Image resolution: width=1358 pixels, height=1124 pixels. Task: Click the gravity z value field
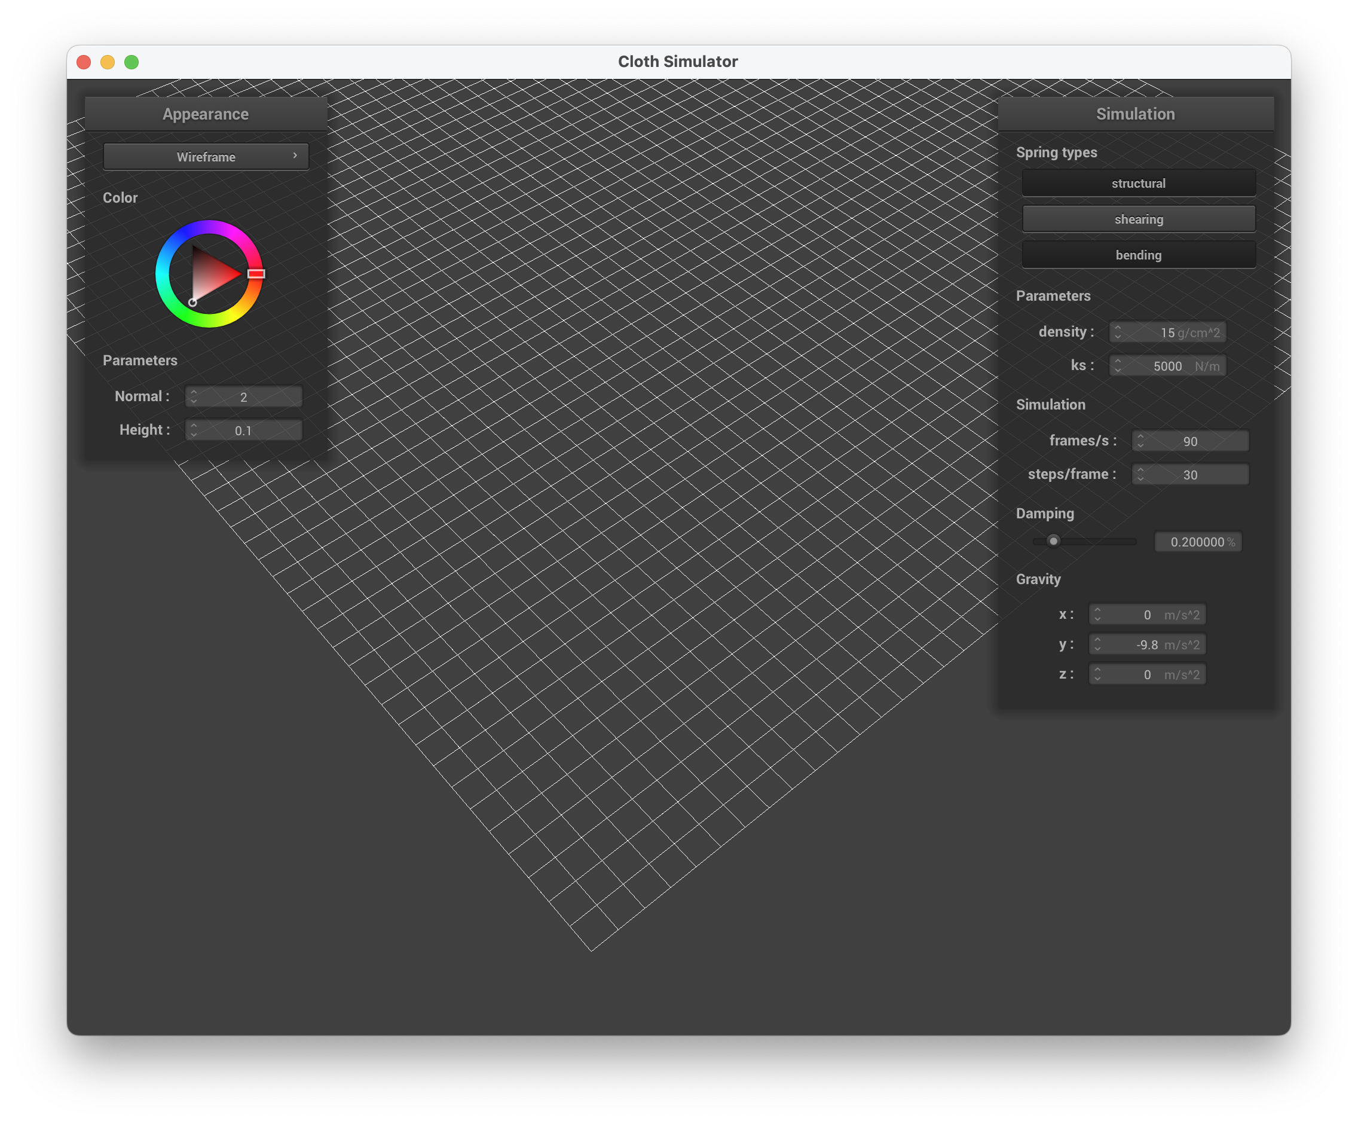point(1146,674)
